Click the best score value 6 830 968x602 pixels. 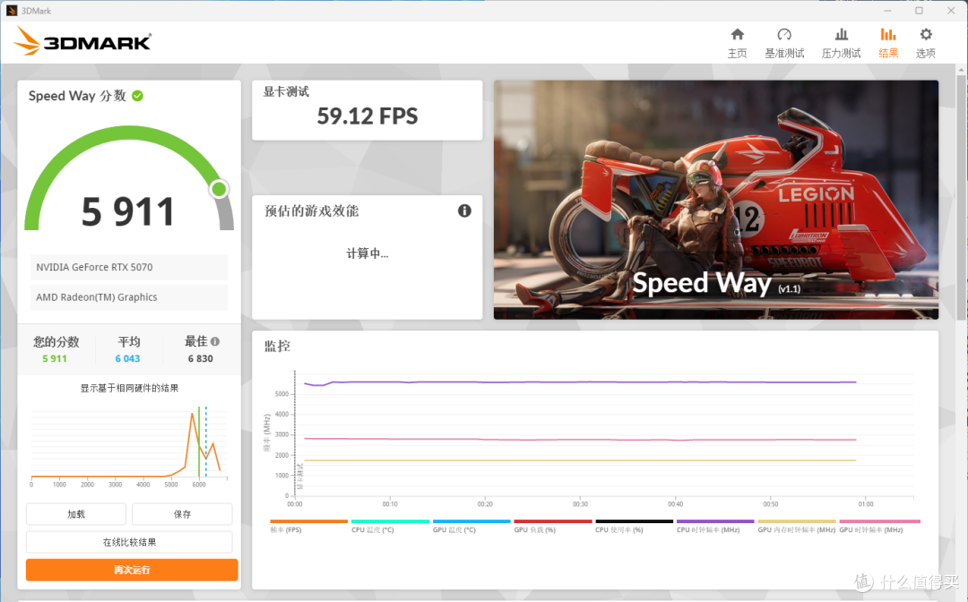click(201, 358)
